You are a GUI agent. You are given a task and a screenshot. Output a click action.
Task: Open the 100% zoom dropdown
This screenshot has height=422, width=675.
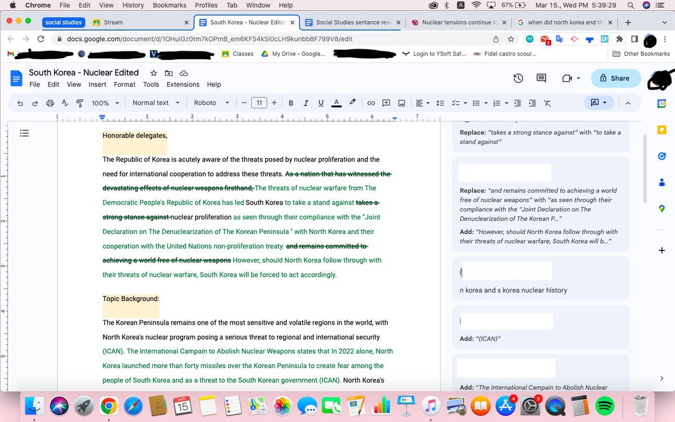(106, 103)
